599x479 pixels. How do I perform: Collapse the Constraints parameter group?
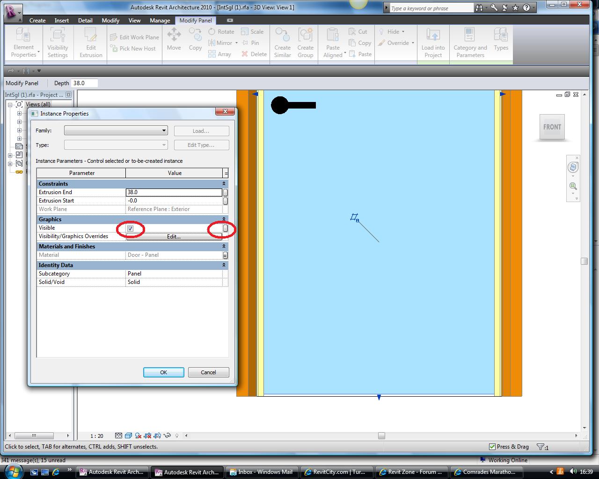(x=224, y=184)
